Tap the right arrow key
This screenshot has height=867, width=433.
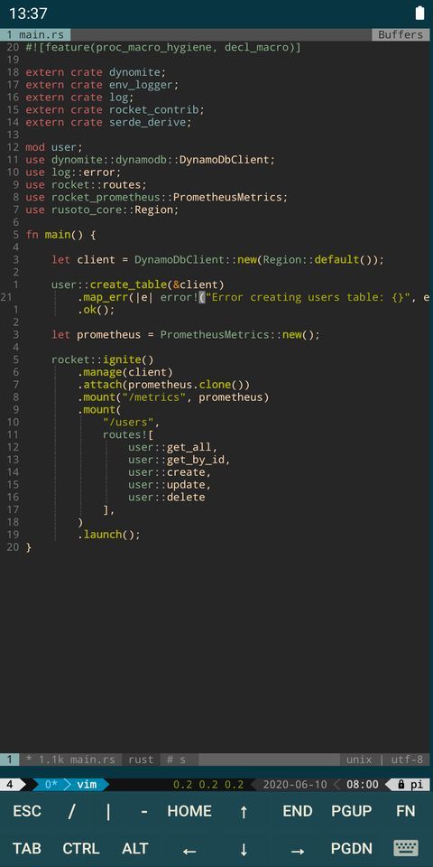(298, 851)
